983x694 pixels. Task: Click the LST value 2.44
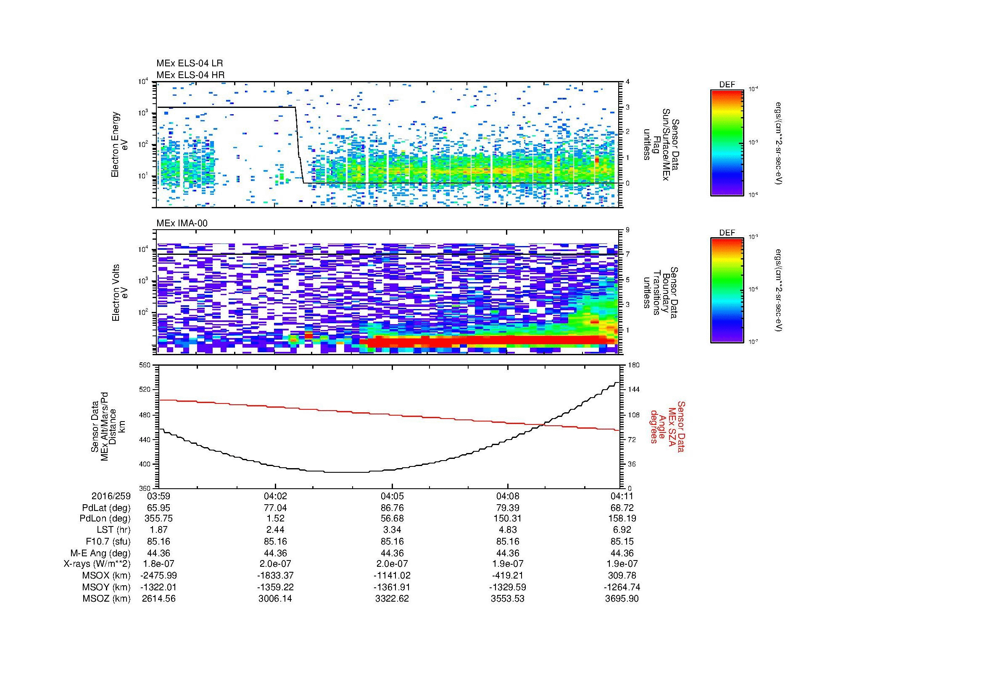tap(276, 530)
